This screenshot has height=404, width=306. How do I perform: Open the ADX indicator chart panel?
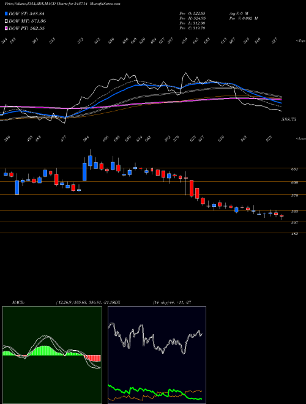(157, 355)
